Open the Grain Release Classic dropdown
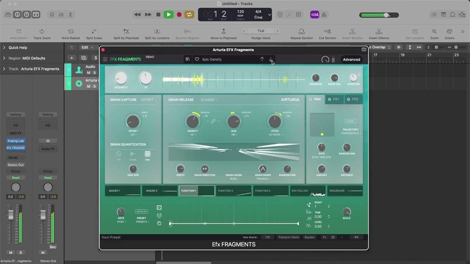This screenshot has width=470, height=264. click(209, 100)
